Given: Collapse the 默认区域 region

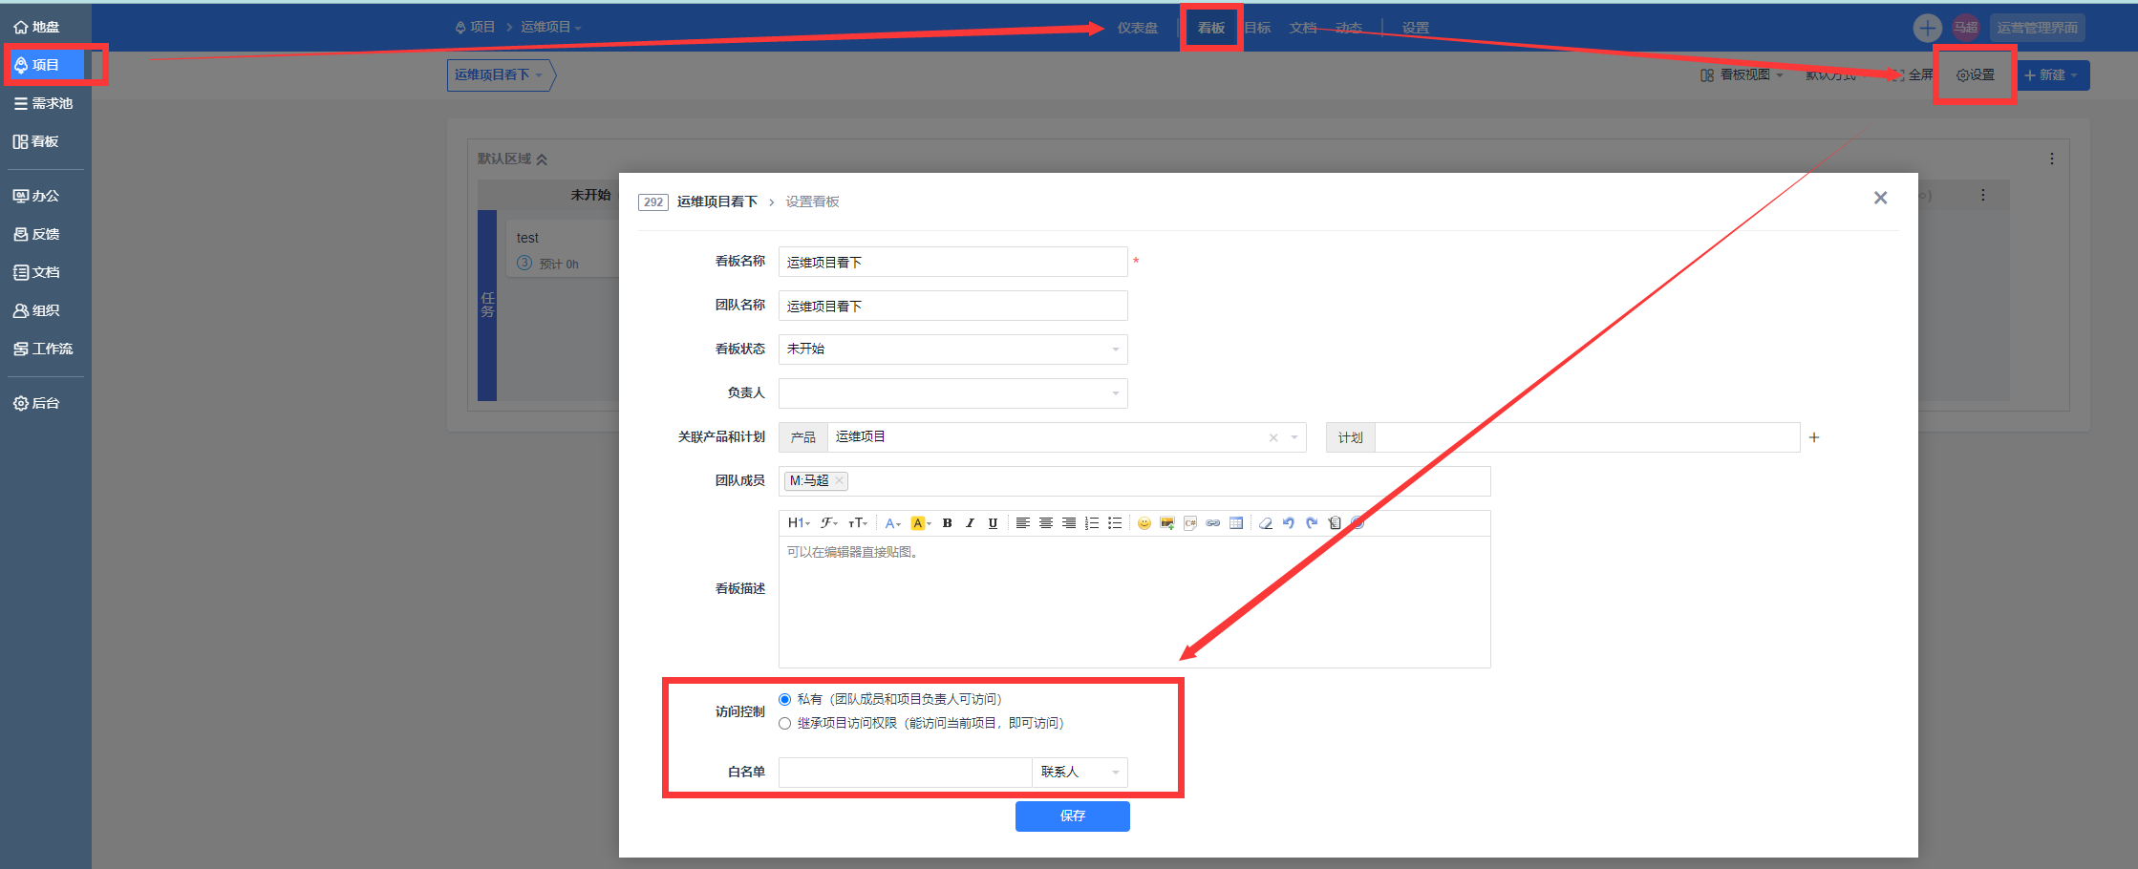Looking at the screenshot, I should click(542, 159).
